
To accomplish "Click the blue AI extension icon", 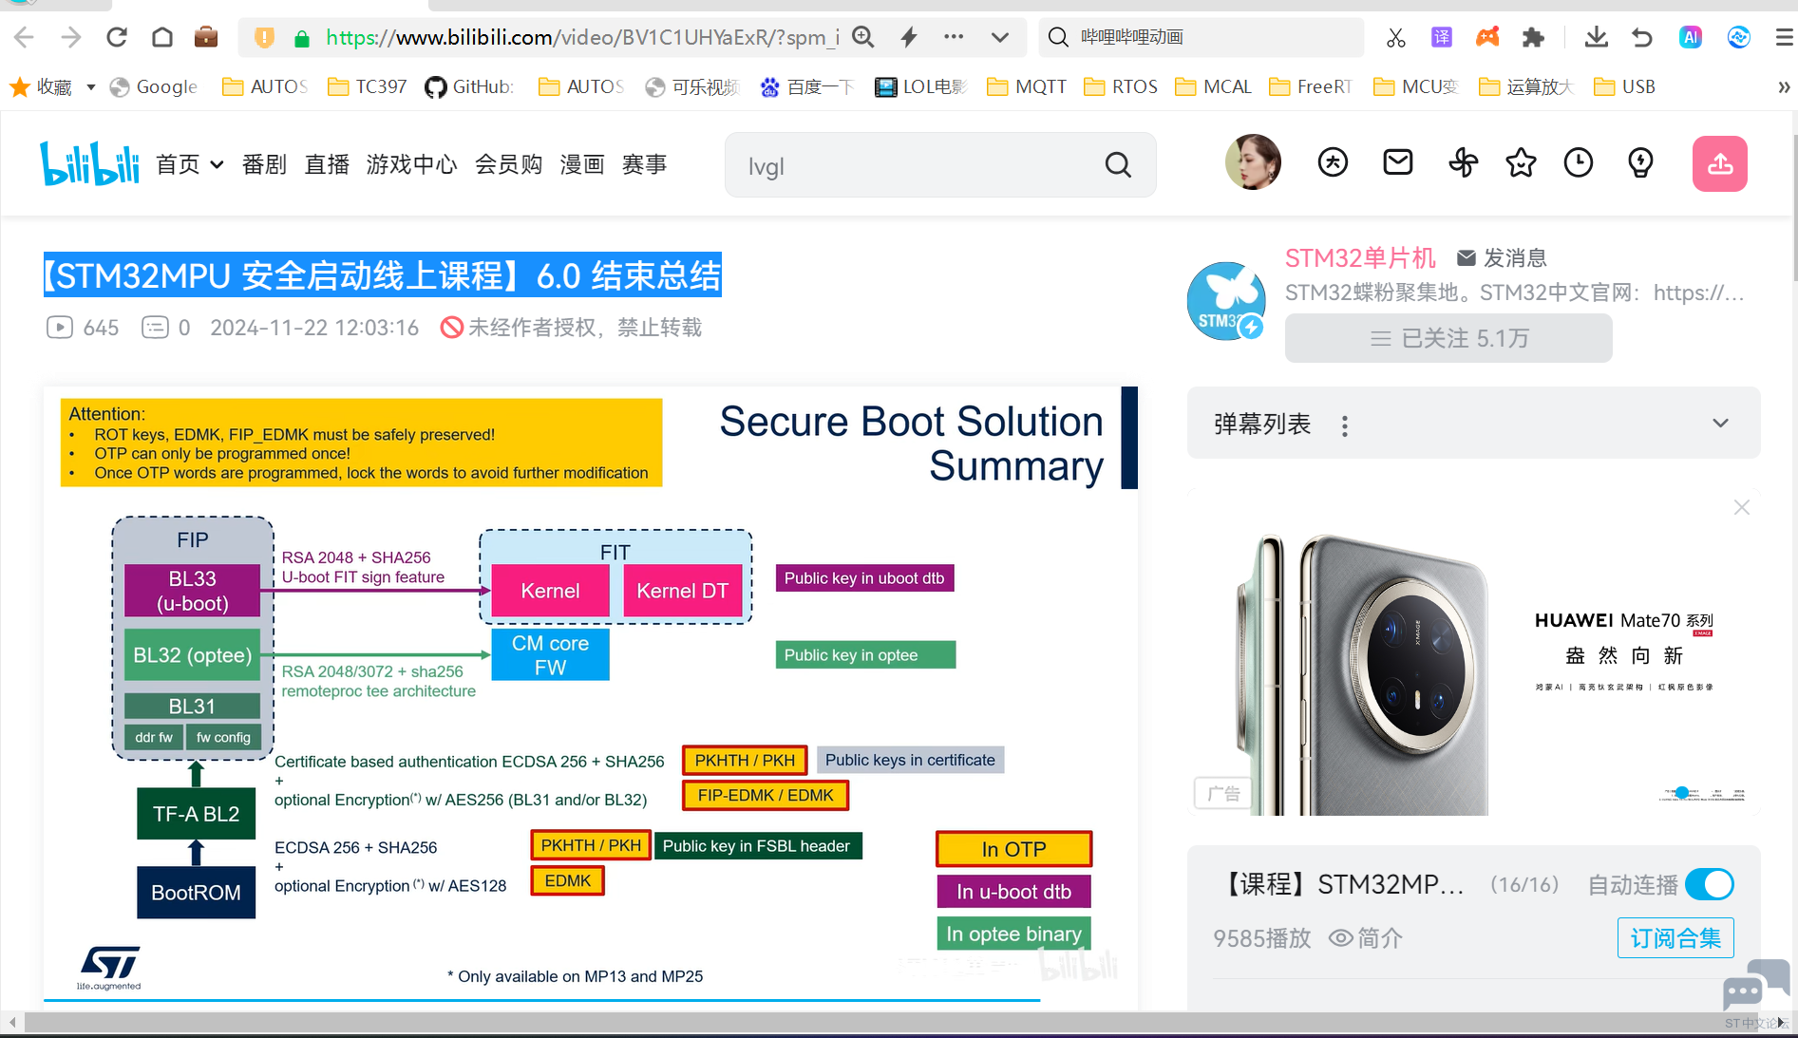I will coord(1691,37).
